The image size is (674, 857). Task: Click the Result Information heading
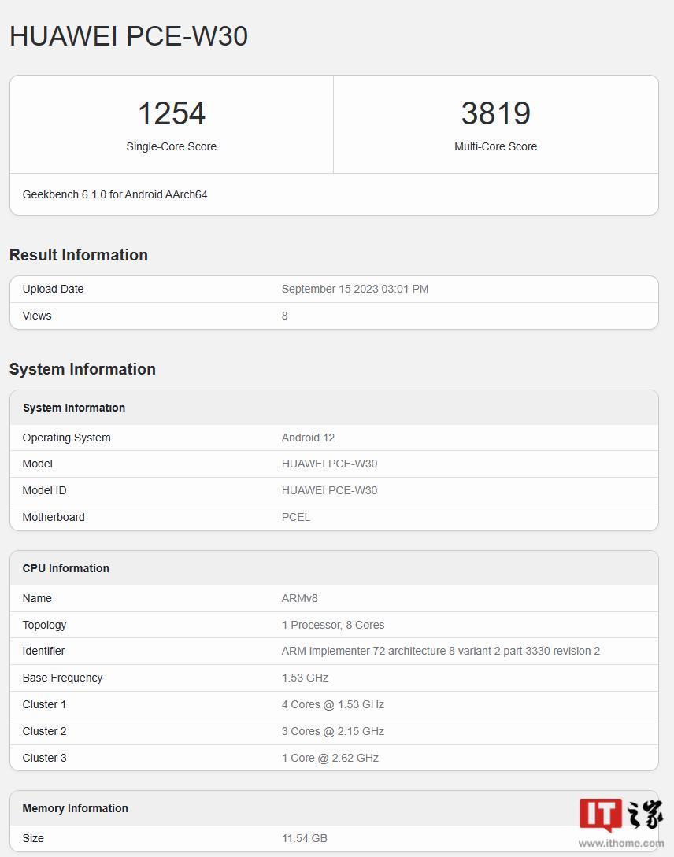click(79, 255)
